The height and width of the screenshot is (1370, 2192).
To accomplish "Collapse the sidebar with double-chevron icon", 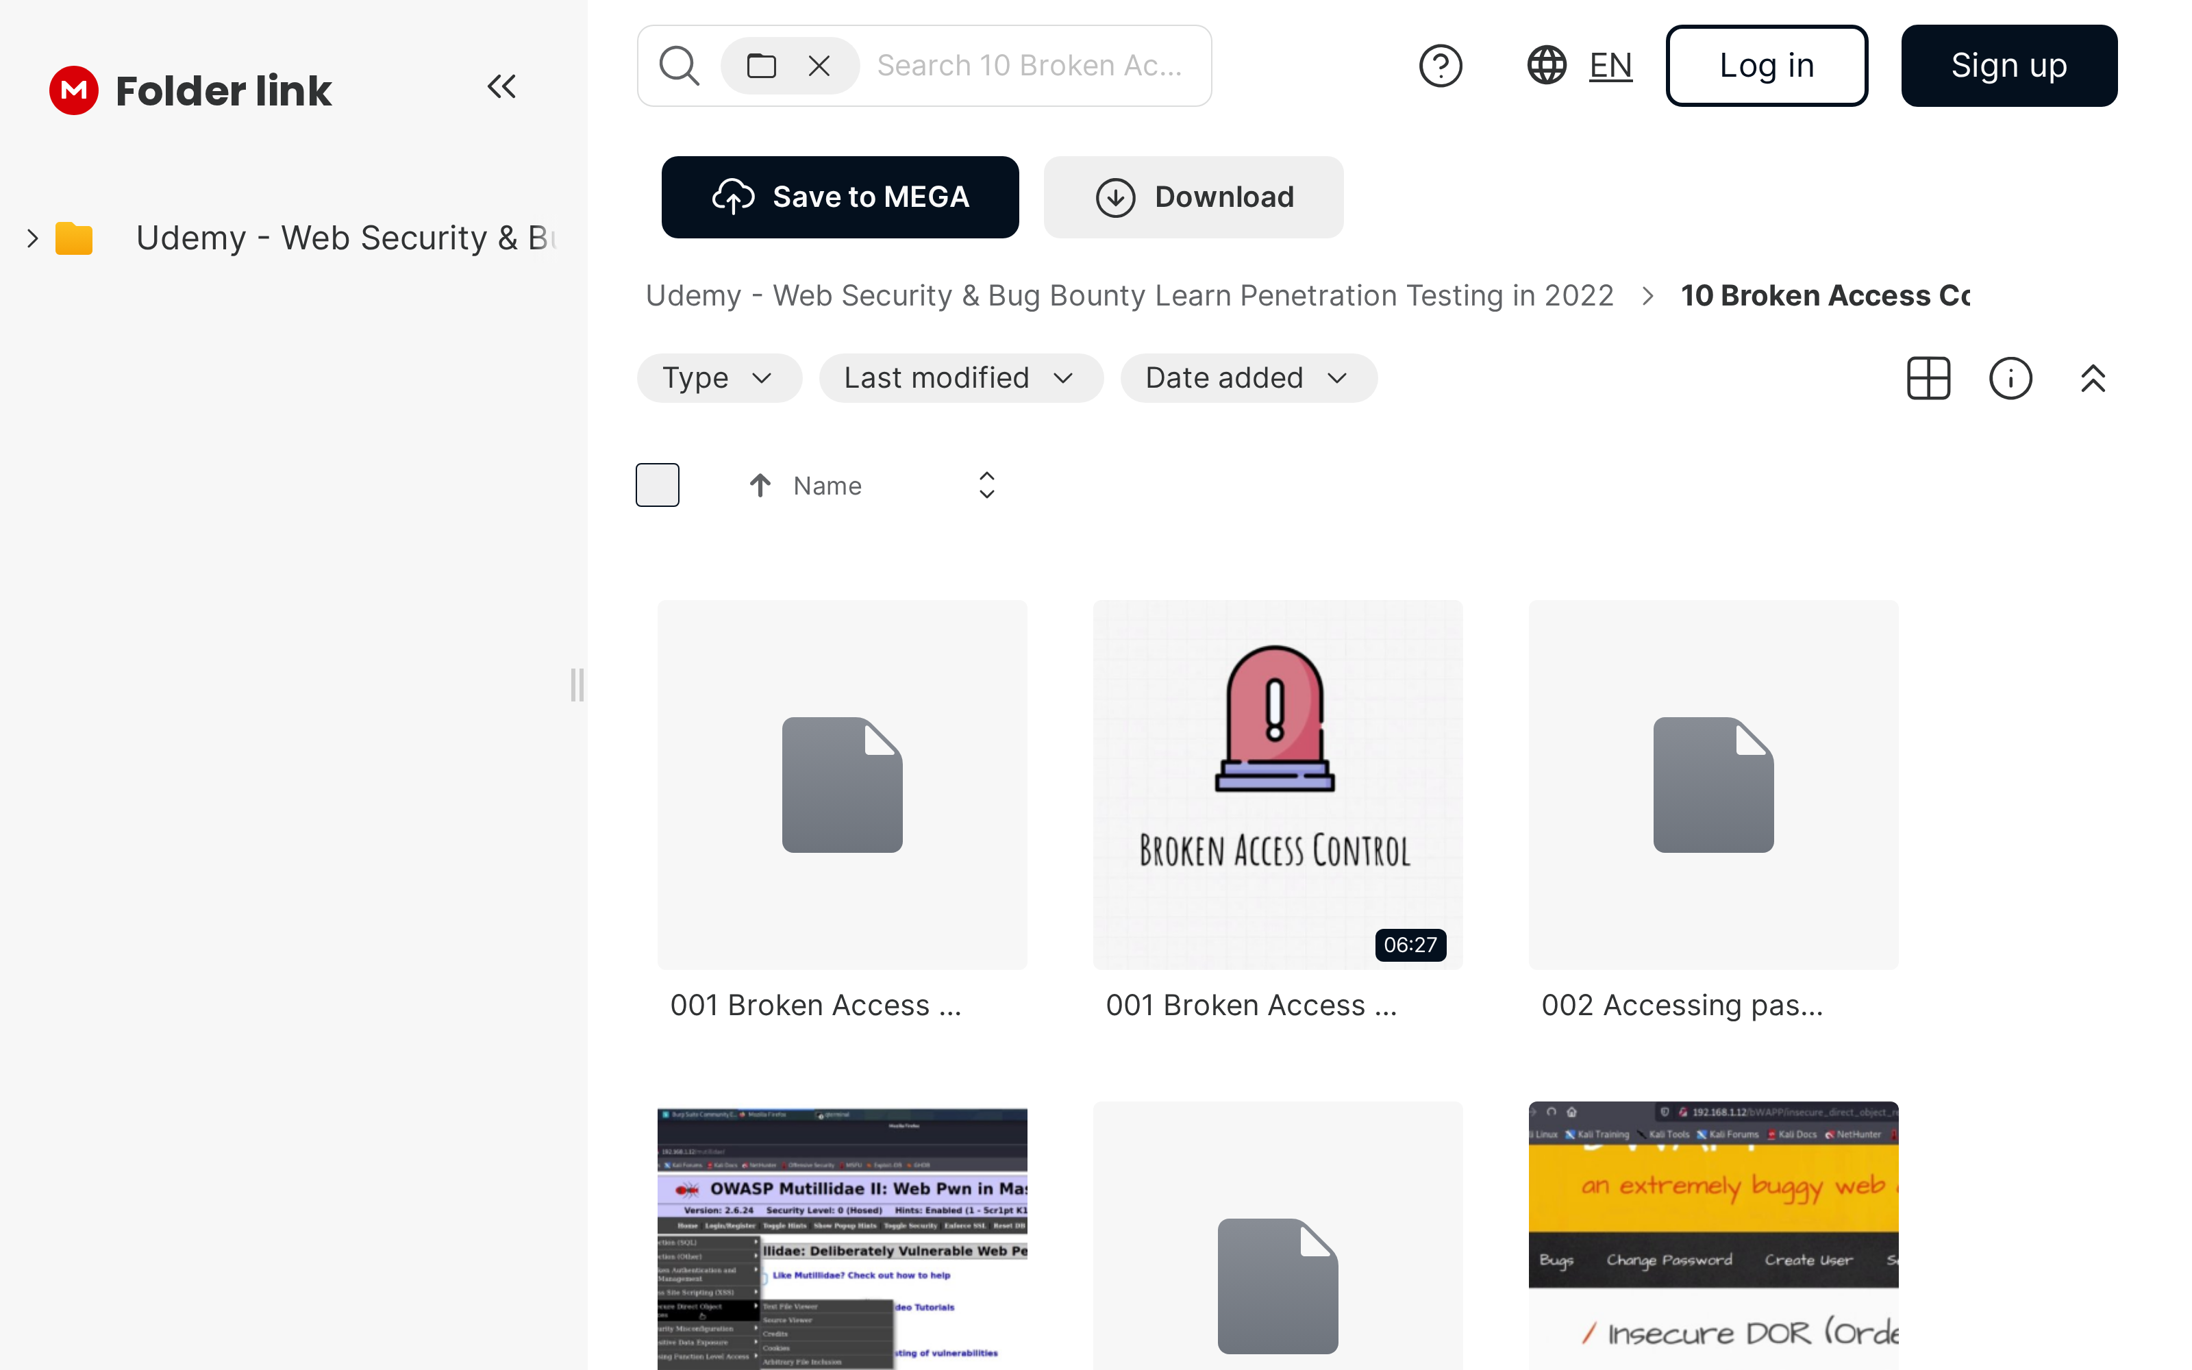I will [501, 87].
